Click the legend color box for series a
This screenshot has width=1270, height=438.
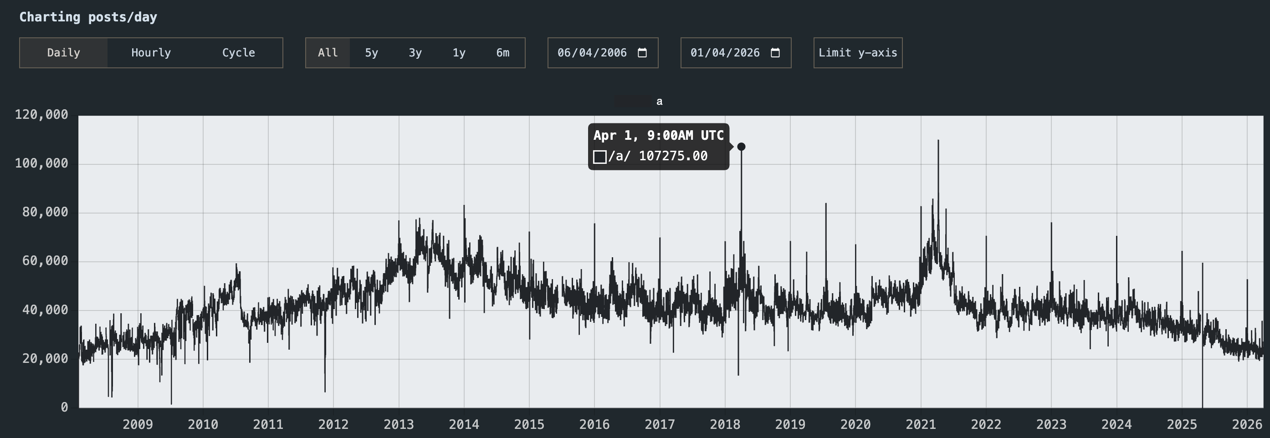633,102
